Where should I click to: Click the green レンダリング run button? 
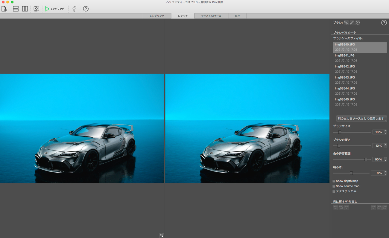55,9
